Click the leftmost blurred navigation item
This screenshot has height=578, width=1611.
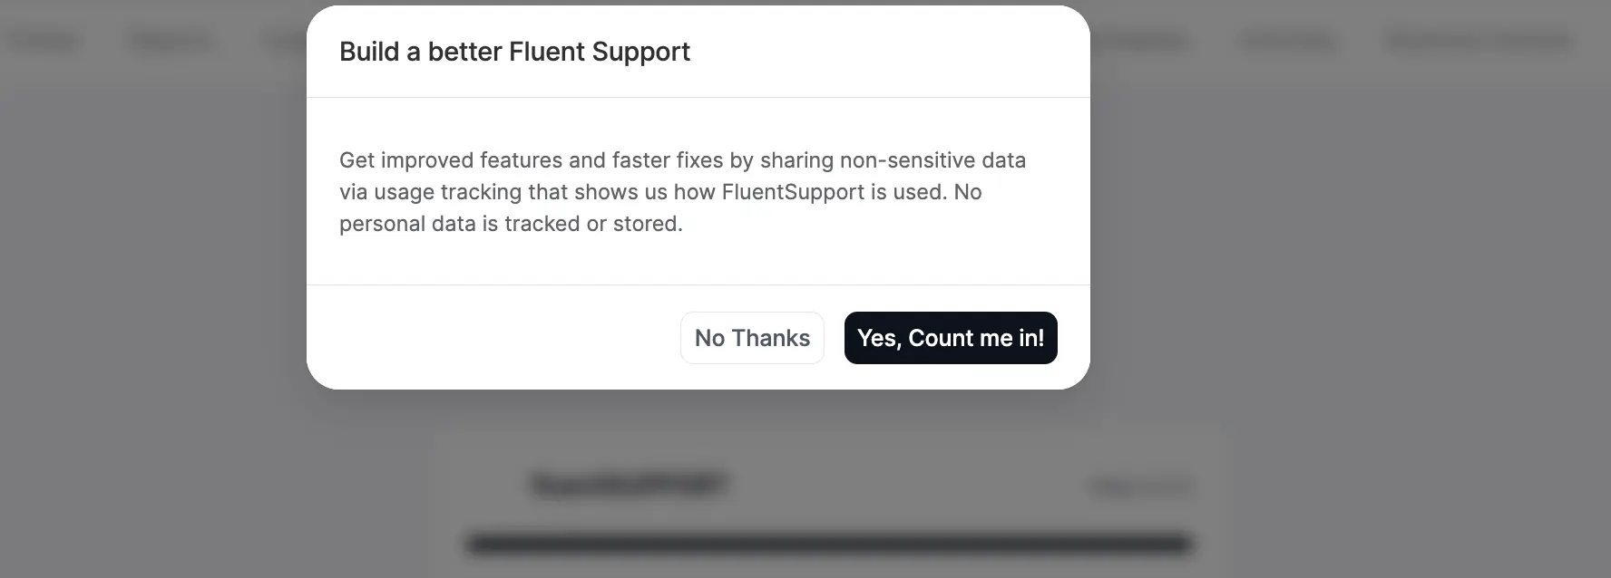pos(45,40)
